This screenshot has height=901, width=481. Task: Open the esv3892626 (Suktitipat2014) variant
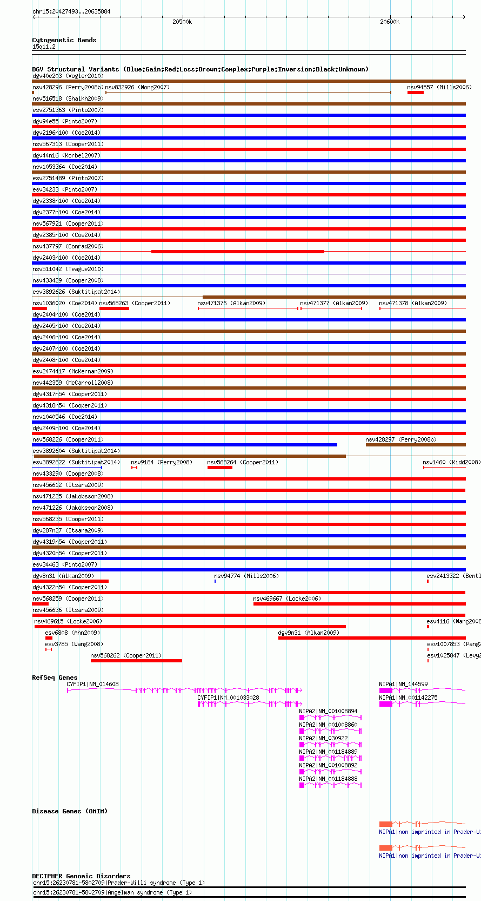pos(76,292)
